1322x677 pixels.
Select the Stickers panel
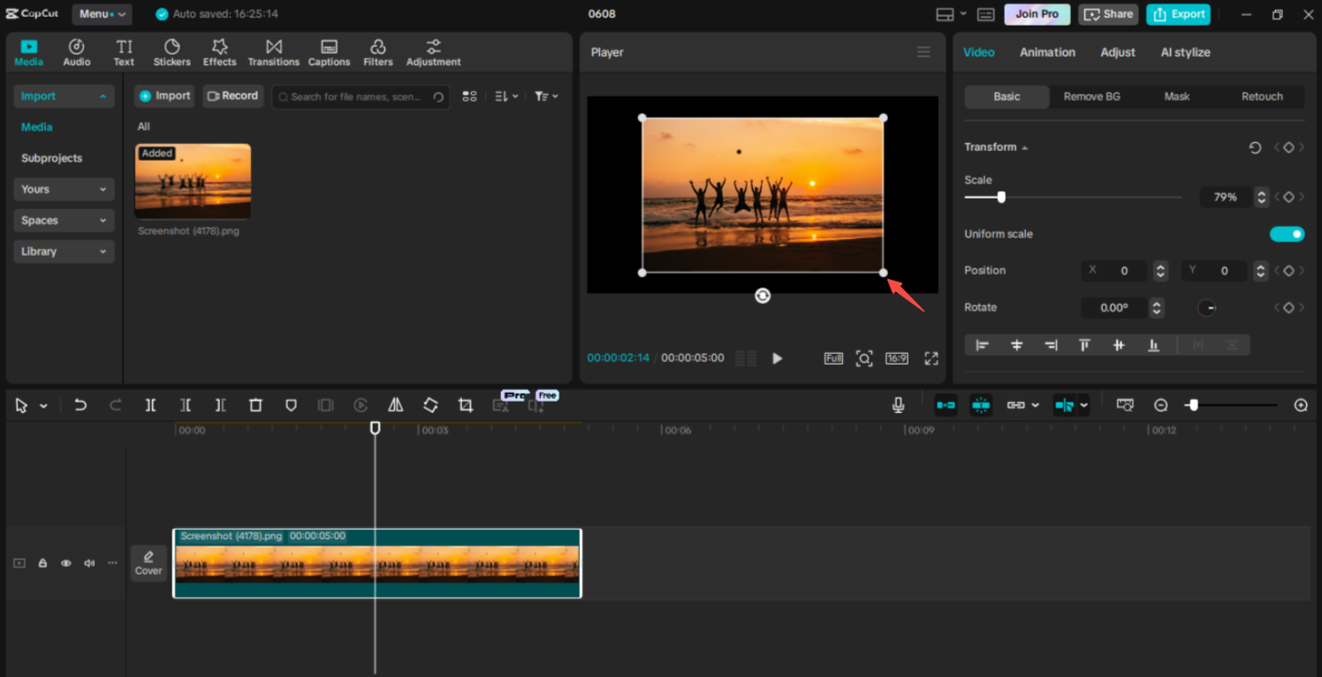pos(171,51)
